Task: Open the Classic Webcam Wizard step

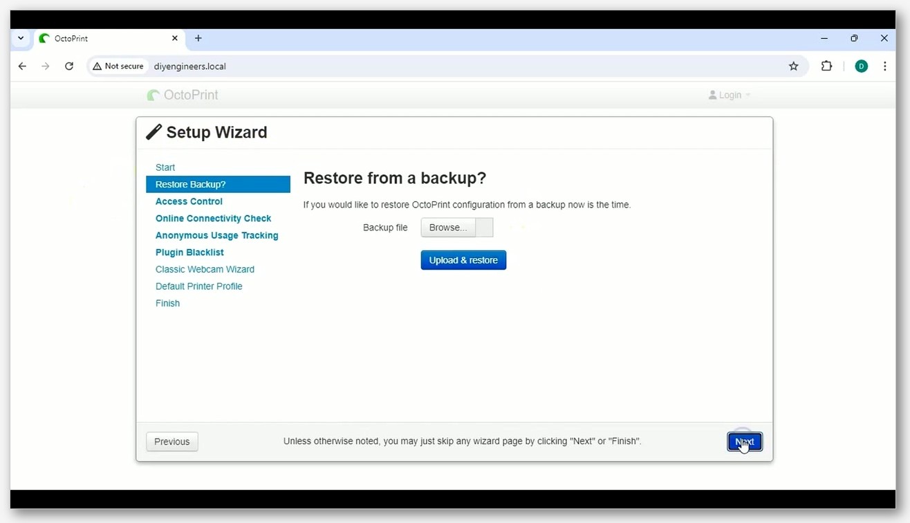Action: (205, 269)
